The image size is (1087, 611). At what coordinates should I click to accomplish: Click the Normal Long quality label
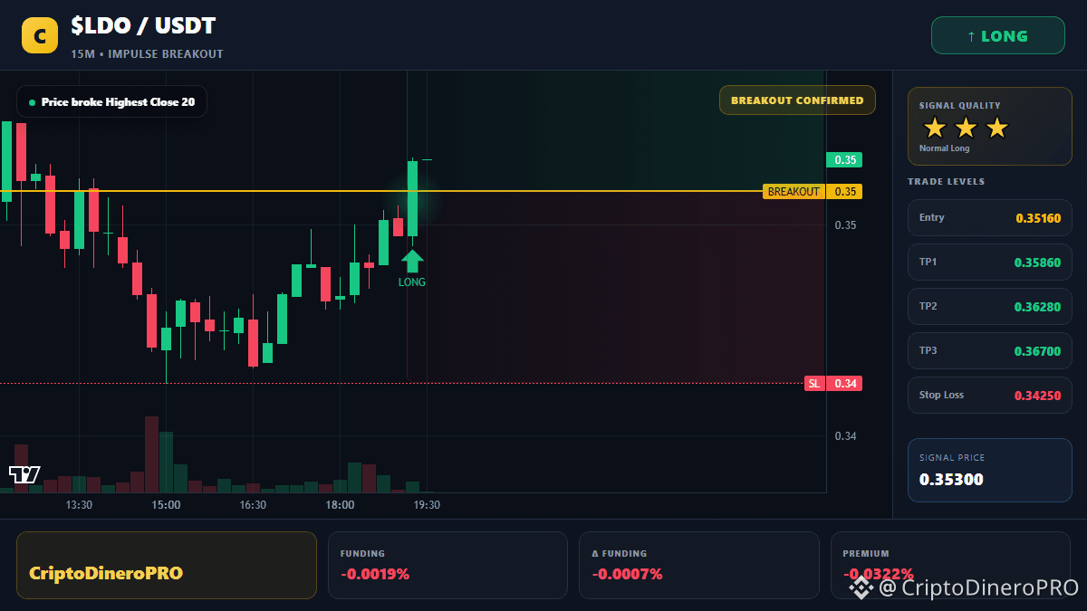pyautogui.click(x=944, y=148)
